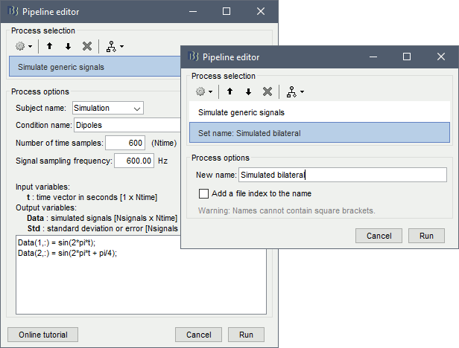Open the pipeline menu icon in the back editor
Screen dimensions: 459x348
click(114, 46)
